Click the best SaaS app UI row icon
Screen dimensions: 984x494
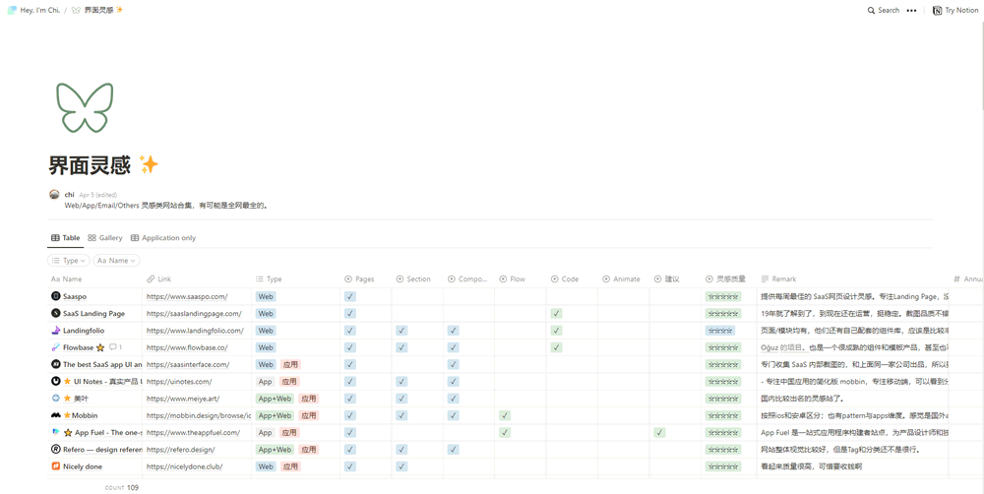click(x=56, y=364)
